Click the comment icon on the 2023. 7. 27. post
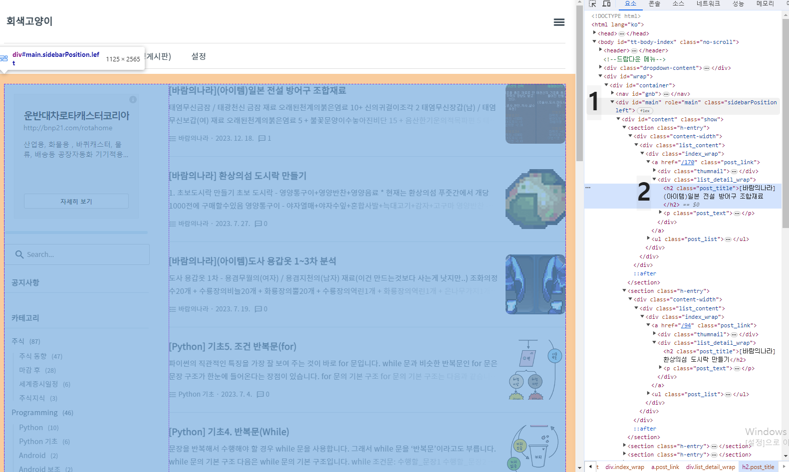The height and width of the screenshot is (472, 789). pyautogui.click(x=258, y=224)
